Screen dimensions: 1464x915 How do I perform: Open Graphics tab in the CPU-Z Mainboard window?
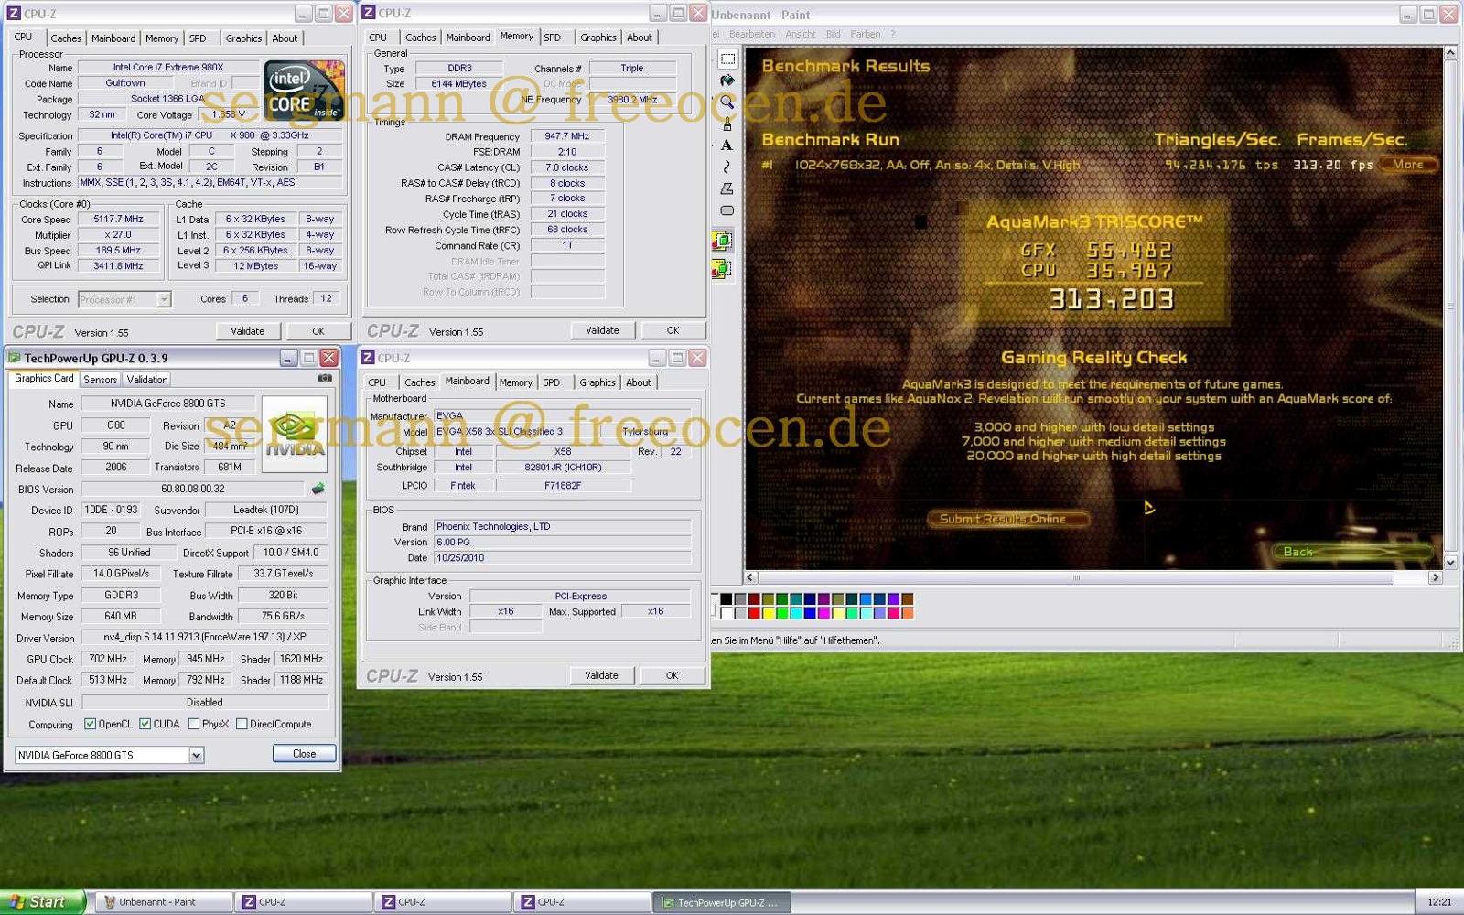pyautogui.click(x=597, y=382)
